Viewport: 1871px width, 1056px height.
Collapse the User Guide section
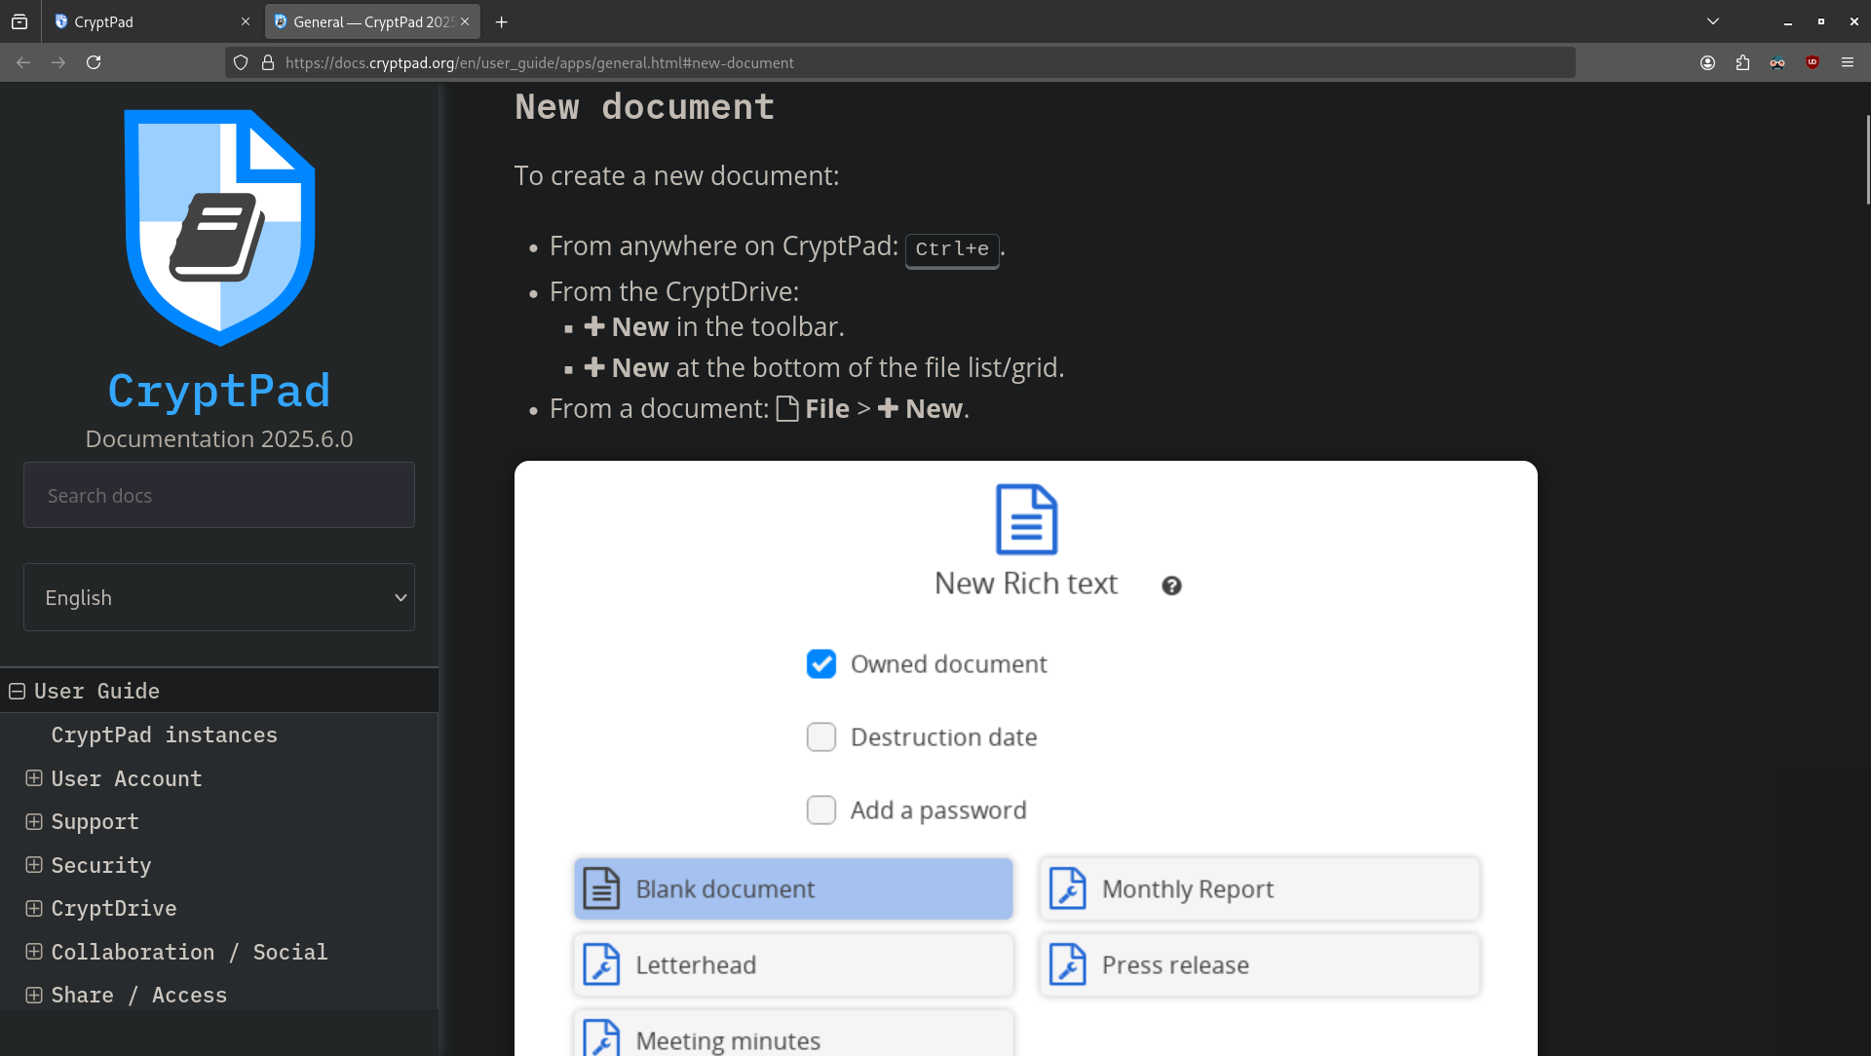pyautogui.click(x=17, y=691)
